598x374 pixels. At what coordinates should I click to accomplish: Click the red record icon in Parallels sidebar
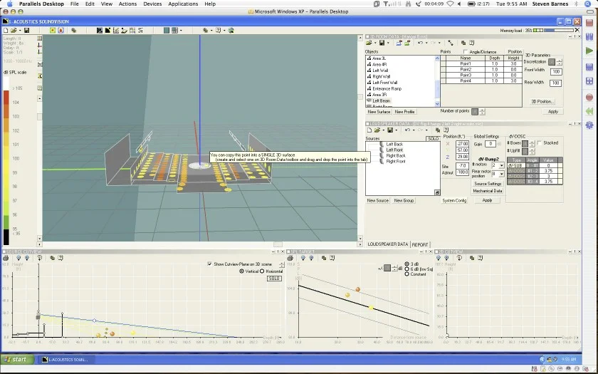tap(589, 97)
